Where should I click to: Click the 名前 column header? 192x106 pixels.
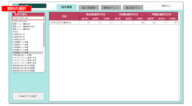64,16
